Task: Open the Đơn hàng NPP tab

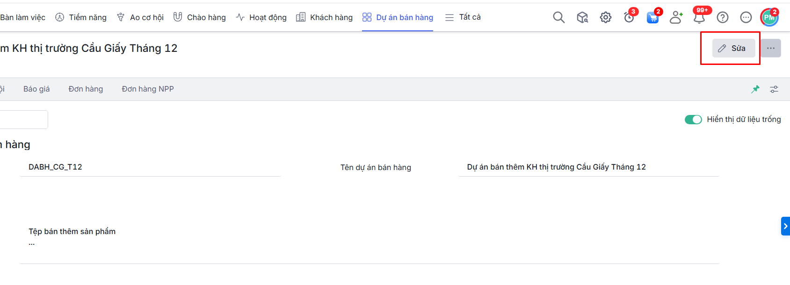Action: pyautogui.click(x=148, y=89)
